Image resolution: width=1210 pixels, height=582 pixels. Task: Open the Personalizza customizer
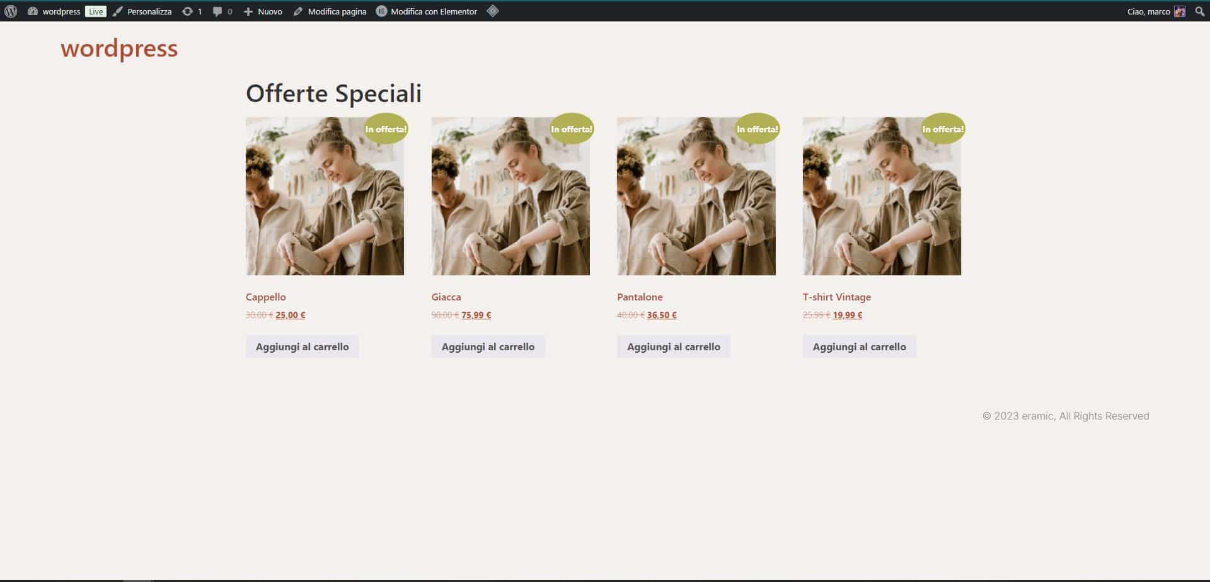tap(142, 11)
